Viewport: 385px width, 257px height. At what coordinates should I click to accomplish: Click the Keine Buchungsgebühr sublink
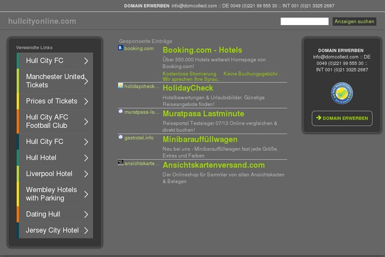pos(252,74)
